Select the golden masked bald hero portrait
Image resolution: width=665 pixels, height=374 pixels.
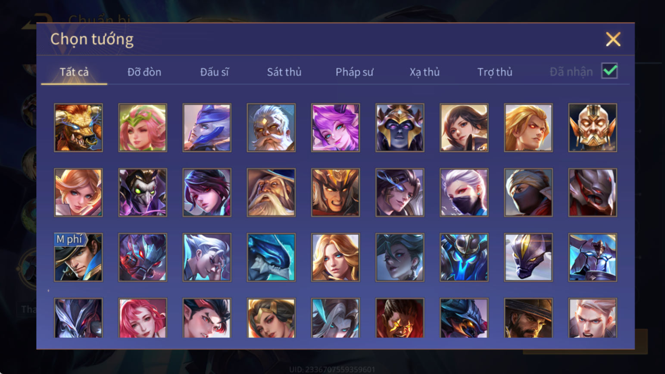point(592,128)
